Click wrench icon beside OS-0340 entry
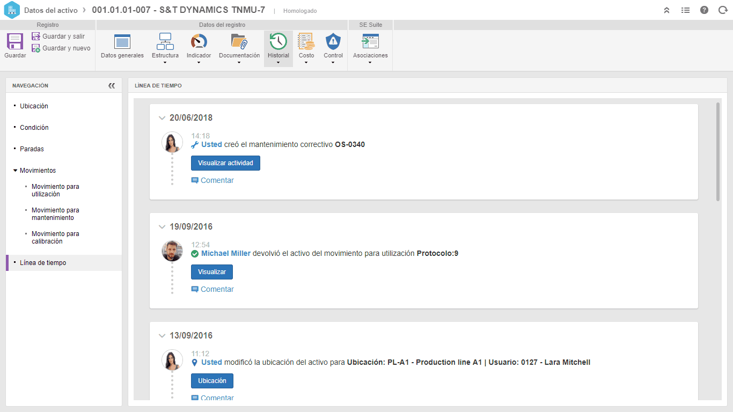733x412 pixels. (195, 145)
